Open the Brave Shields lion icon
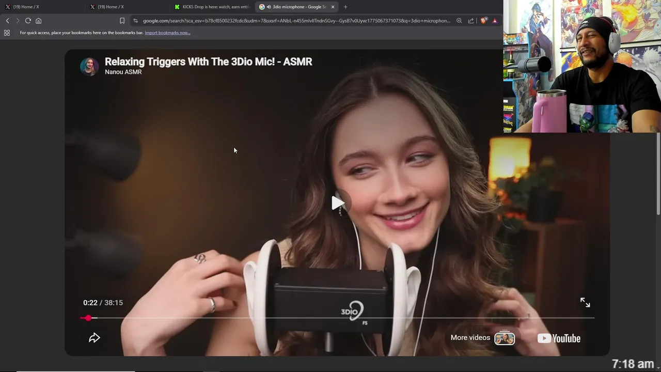This screenshot has height=372, width=661. pyautogui.click(x=483, y=21)
